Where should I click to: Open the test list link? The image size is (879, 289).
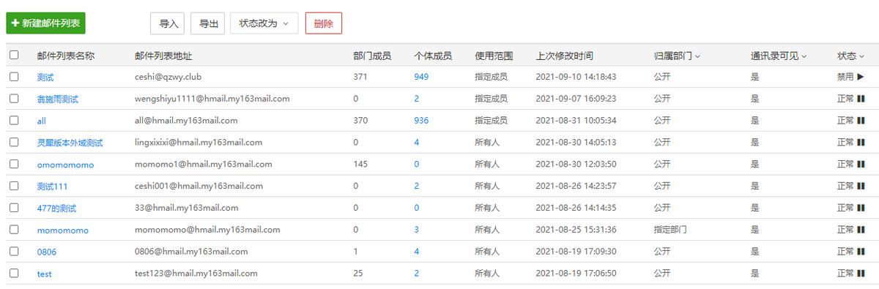coord(44,274)
